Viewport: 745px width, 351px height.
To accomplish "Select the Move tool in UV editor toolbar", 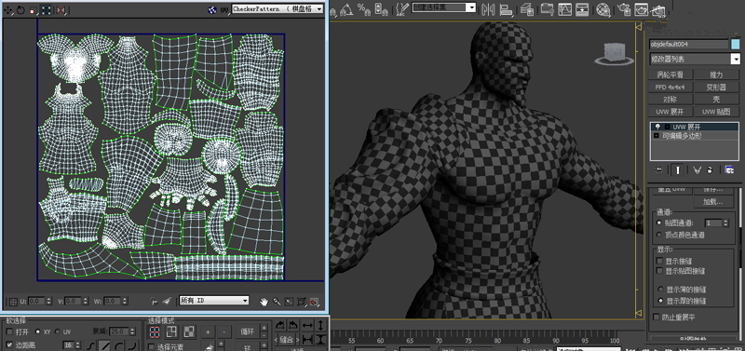I will [x=7, y=9].
